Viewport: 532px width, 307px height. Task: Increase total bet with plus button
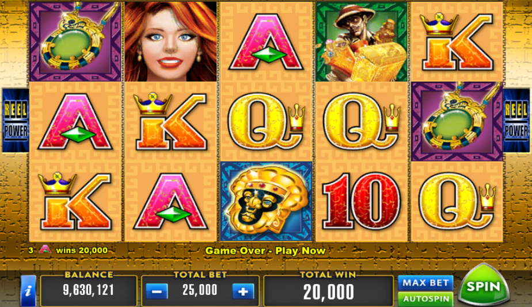click(x=243, y=291)
